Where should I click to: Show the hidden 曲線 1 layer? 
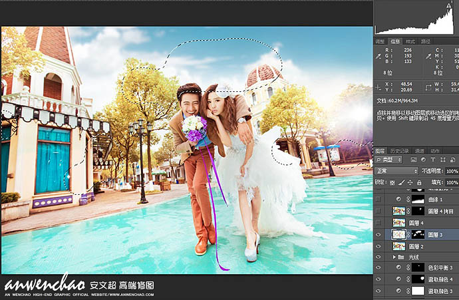coord(379,199)
